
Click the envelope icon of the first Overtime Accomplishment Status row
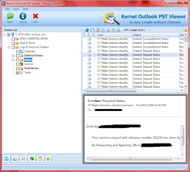[89, 39]
